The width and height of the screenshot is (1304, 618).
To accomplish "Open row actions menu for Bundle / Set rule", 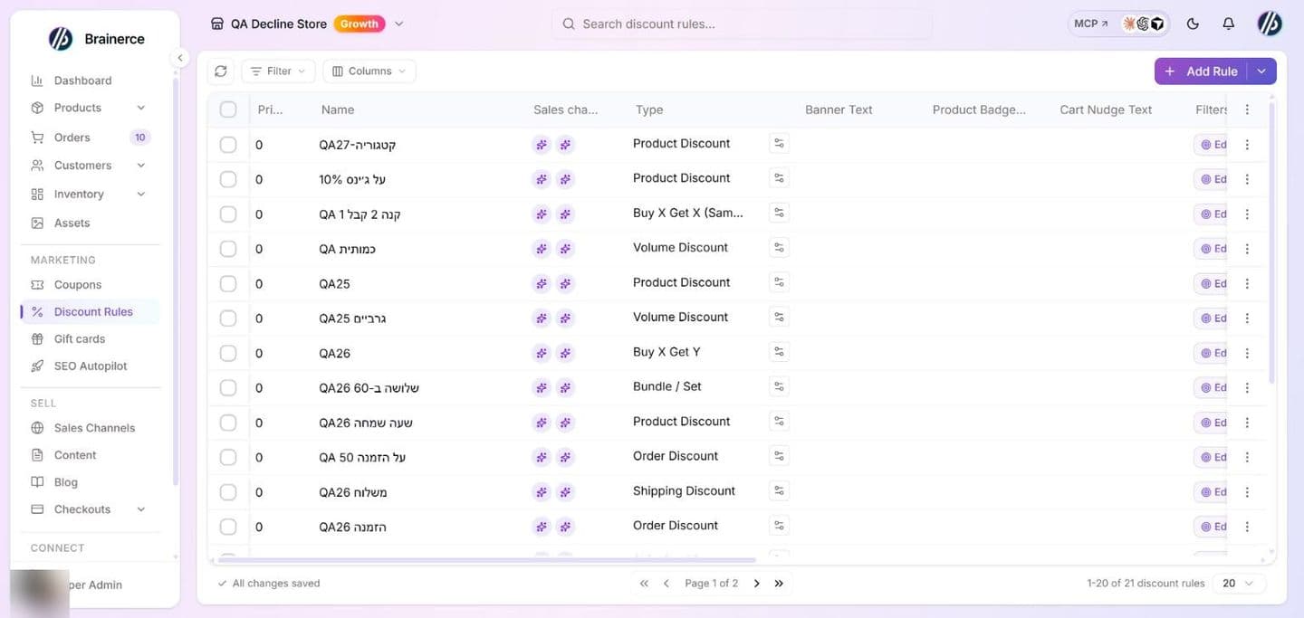I will [1247, 387].
